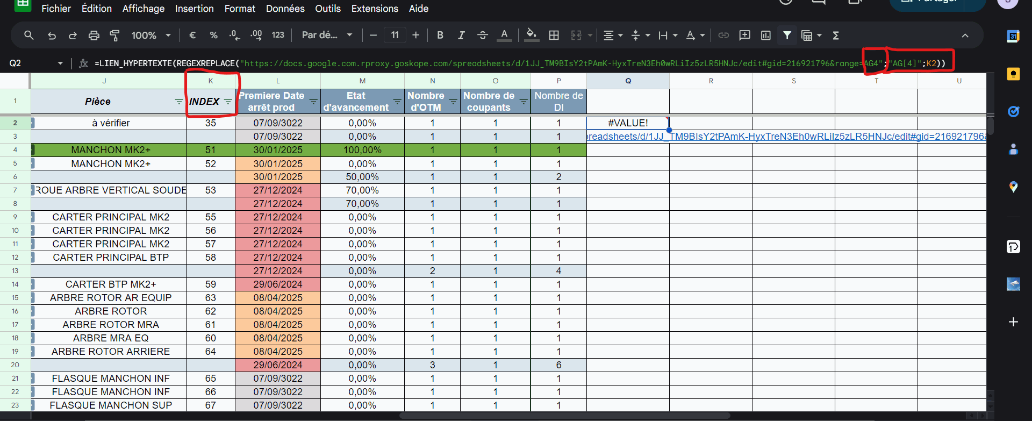Toggle bold formatting
Screen dimensions: 1032x421
440,35
